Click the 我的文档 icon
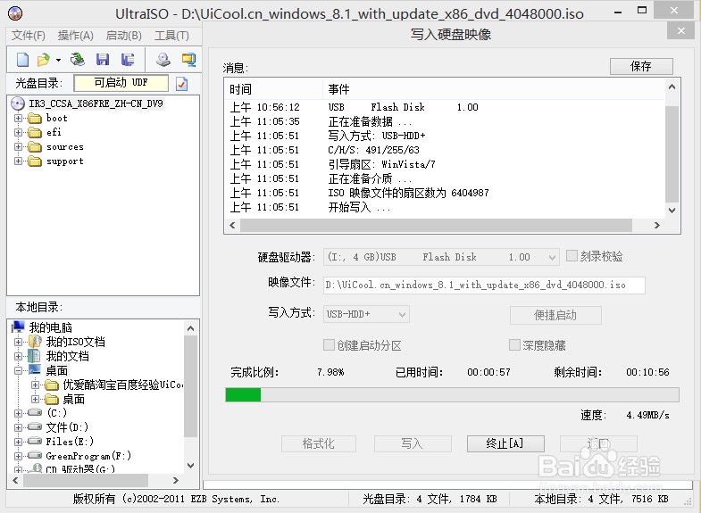Screen dimensions: 701x513 [x=34, y=356]
